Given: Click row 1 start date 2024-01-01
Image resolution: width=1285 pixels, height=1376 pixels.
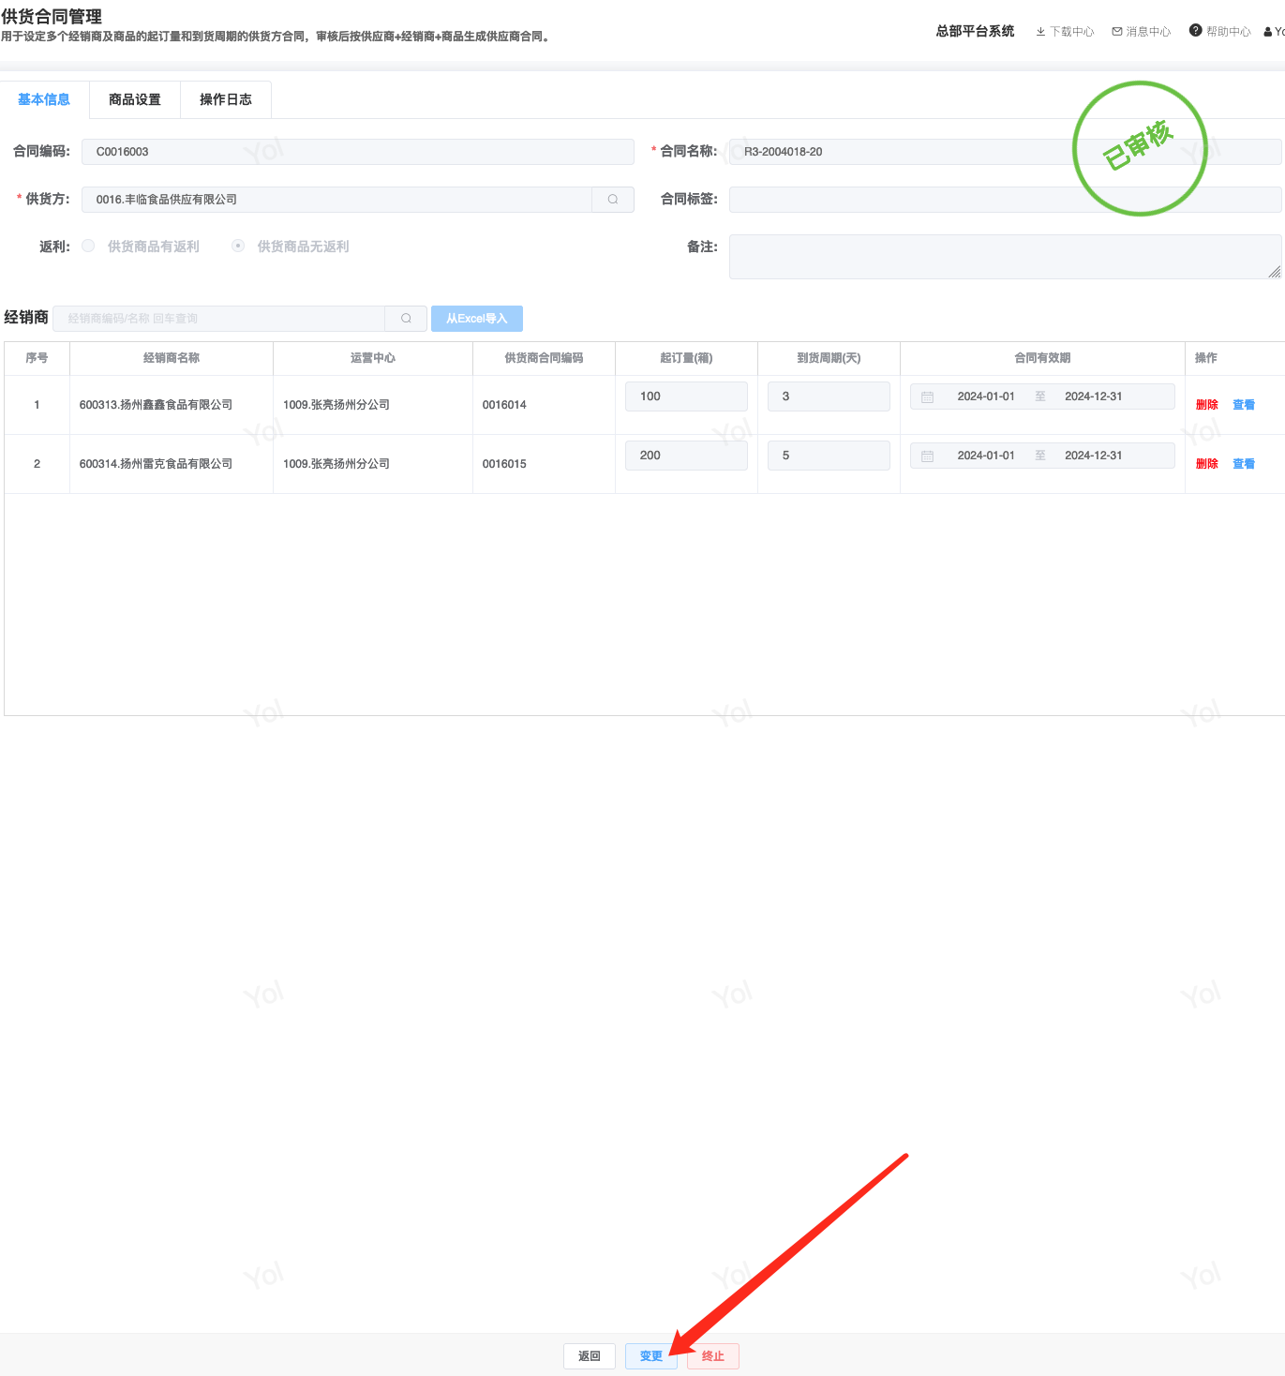Looking at the screenshot, I should pos(986,396).
